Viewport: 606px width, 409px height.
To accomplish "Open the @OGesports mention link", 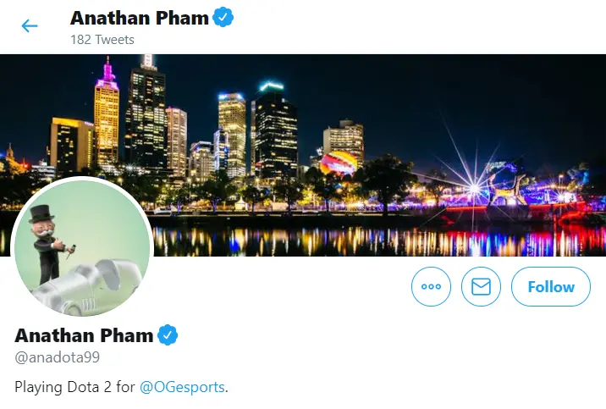I will (182, 387).
